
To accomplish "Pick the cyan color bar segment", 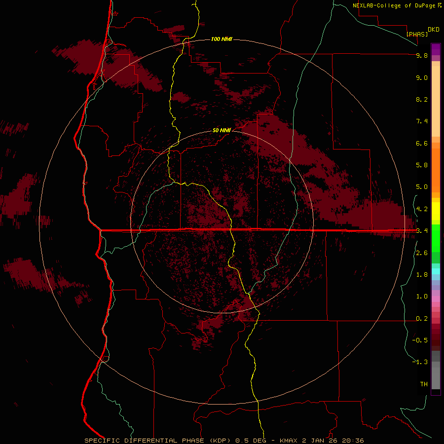I will click(436, 271).
